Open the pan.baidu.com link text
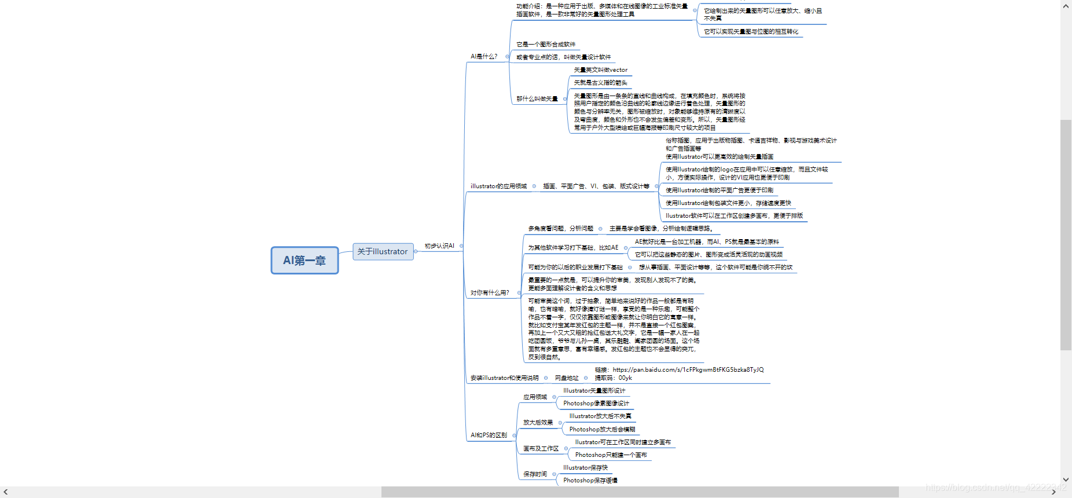 pos(688,370)
